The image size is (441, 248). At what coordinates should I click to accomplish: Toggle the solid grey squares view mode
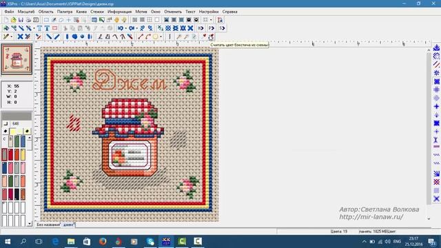[143, 20]
